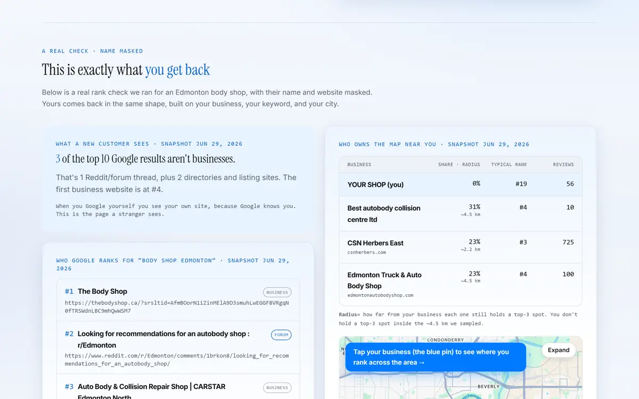This screenshot has width=639, height=399.
Task: Click 'A REAL CHECK · NAME MASKED' label
Action: coord(93,51)
